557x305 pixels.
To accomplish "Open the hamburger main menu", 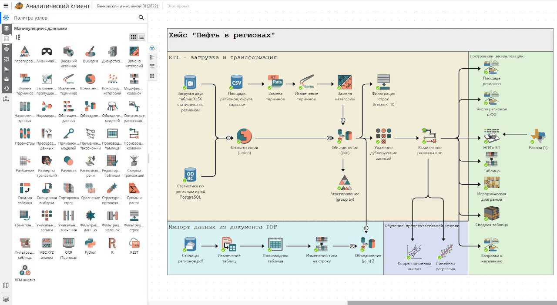I will (6, 6).
